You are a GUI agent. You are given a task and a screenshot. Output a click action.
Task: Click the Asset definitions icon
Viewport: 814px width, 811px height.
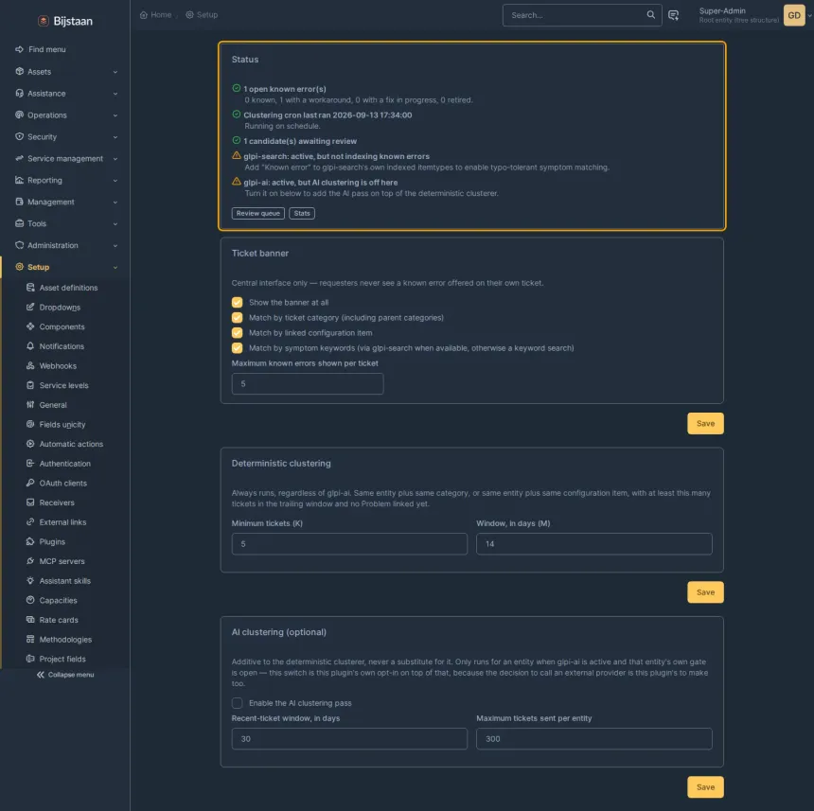[x=30, y=288]
